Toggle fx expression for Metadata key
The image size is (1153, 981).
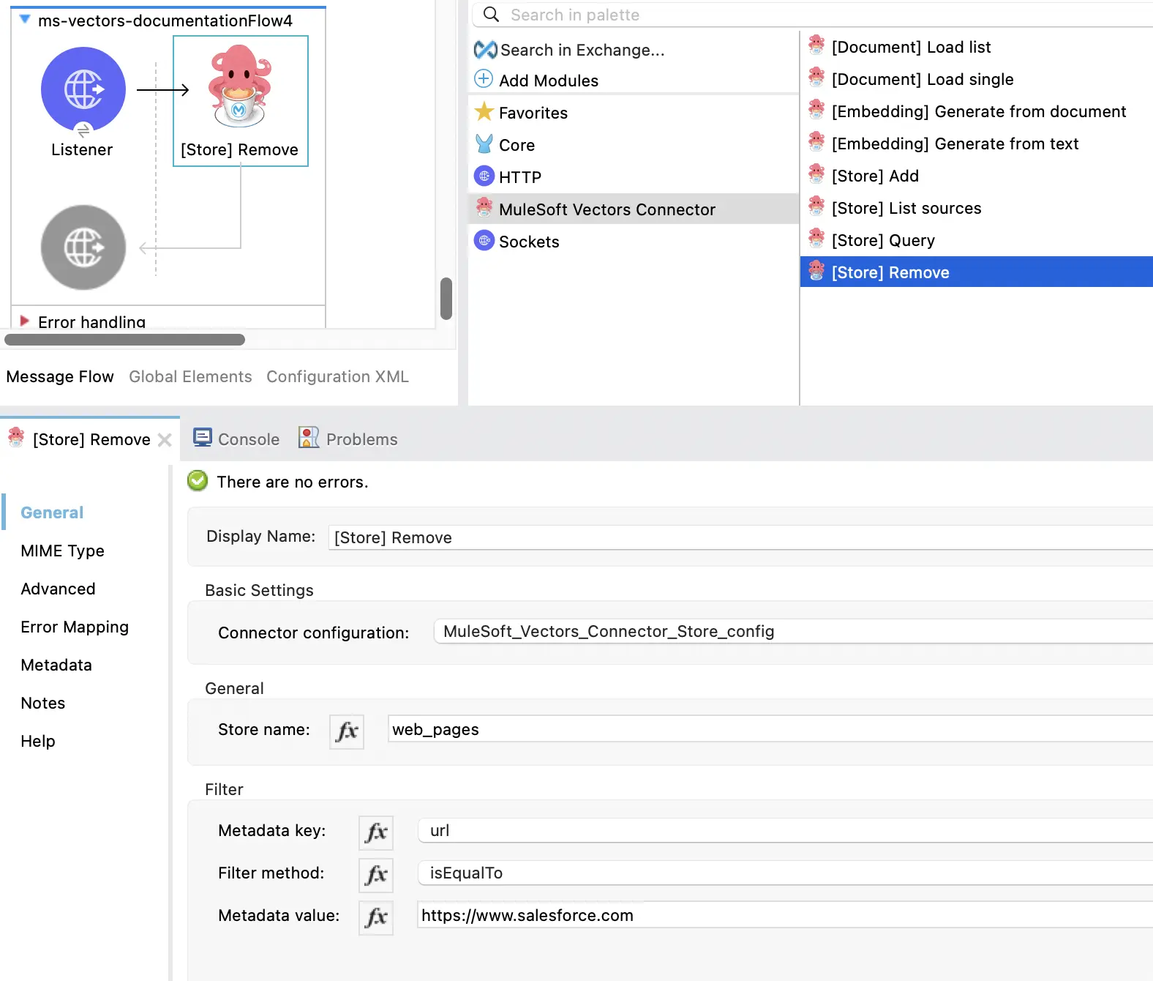point(376,832)
